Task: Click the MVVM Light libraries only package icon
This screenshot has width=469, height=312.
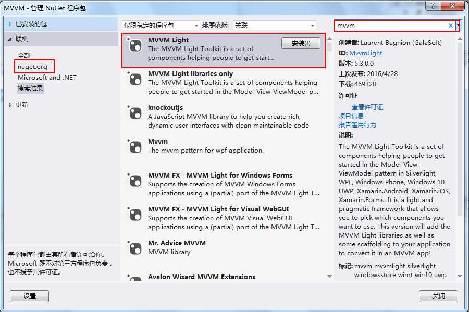Action: (135, 80)
